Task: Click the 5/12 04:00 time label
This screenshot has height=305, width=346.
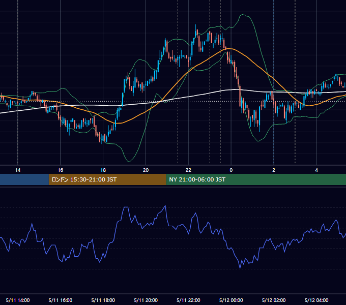Action: [x=316, y=300]
